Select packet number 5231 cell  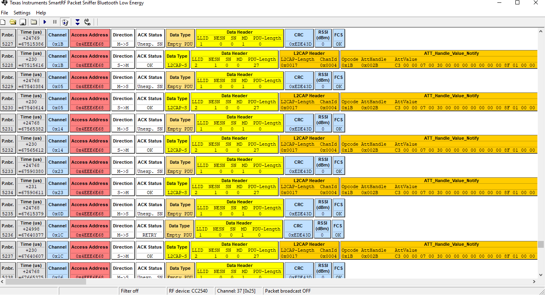(8, 123)
